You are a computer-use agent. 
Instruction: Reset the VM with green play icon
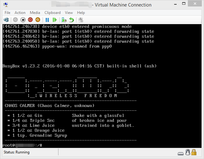click(55, 20)
